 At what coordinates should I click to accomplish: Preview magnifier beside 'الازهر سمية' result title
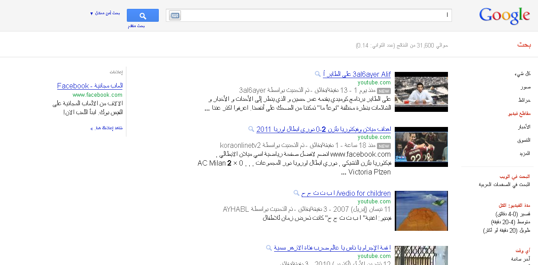click(269, 248)
